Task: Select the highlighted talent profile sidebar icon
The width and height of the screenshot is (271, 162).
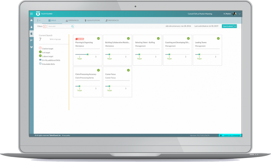Action: click(32, 33)
